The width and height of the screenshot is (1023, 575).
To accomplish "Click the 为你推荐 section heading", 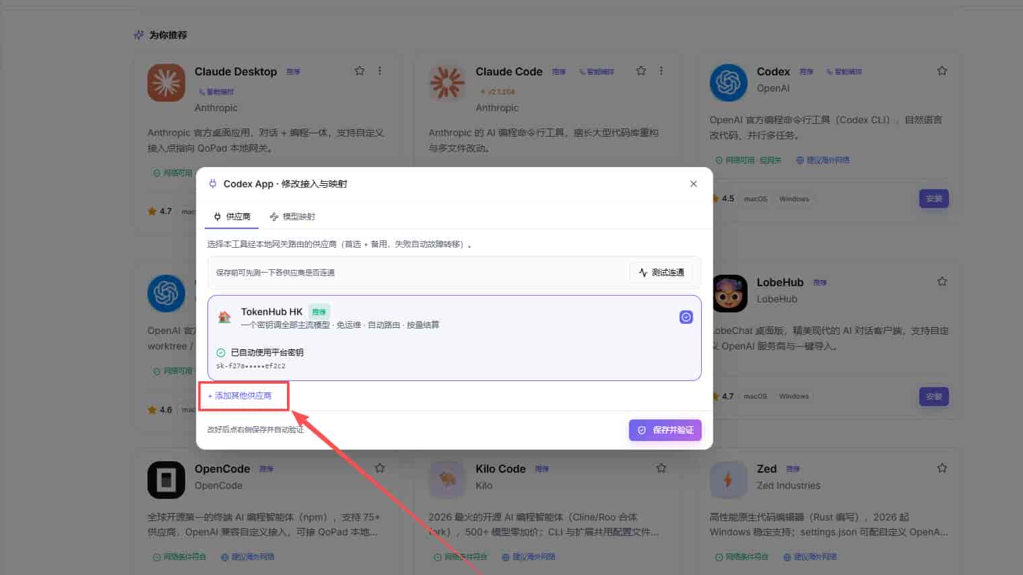I will (168, 35).
